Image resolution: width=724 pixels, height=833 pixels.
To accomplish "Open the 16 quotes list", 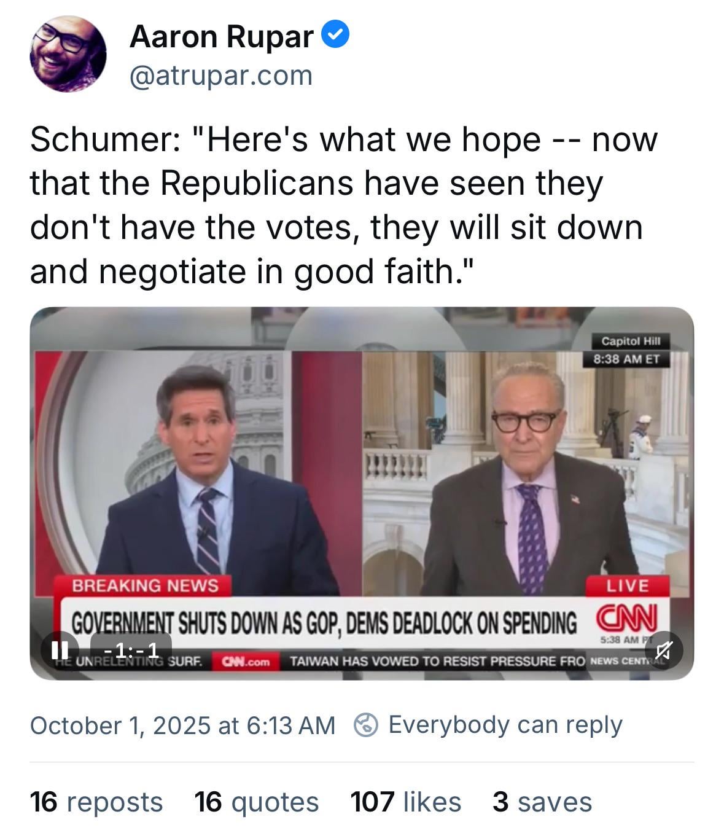I will (257, 802).
